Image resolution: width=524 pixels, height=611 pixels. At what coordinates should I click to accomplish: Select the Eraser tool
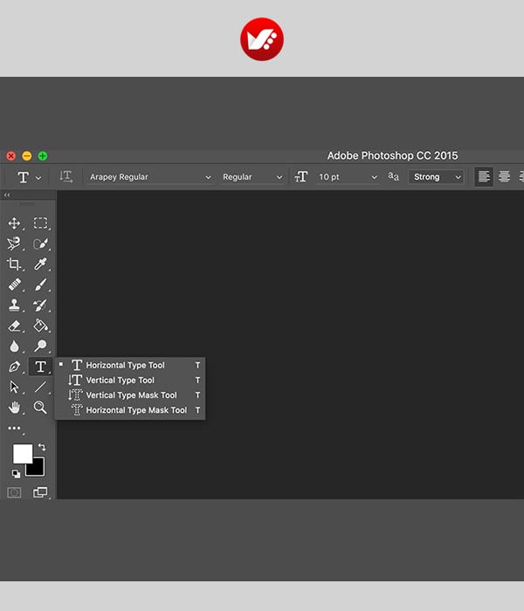(15, 326)
